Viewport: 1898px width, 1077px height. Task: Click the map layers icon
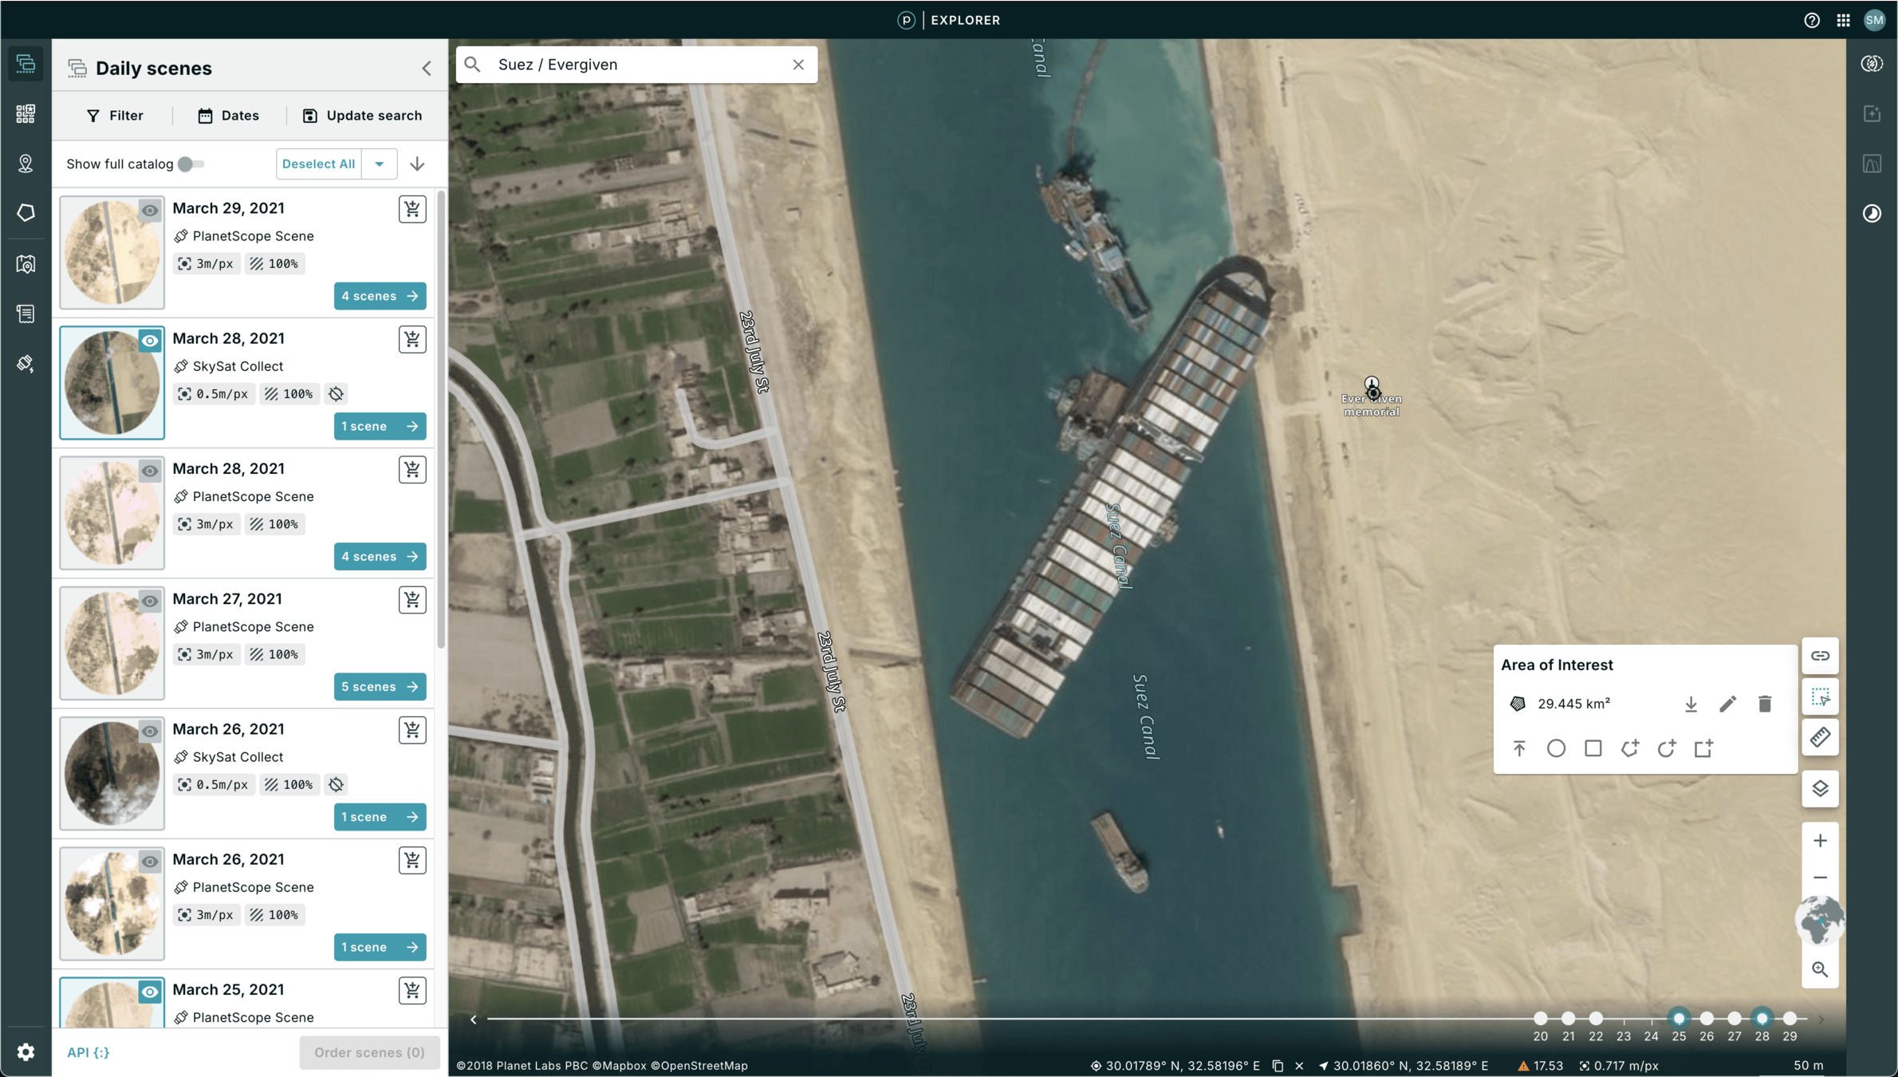click(x=1820, y=788)
